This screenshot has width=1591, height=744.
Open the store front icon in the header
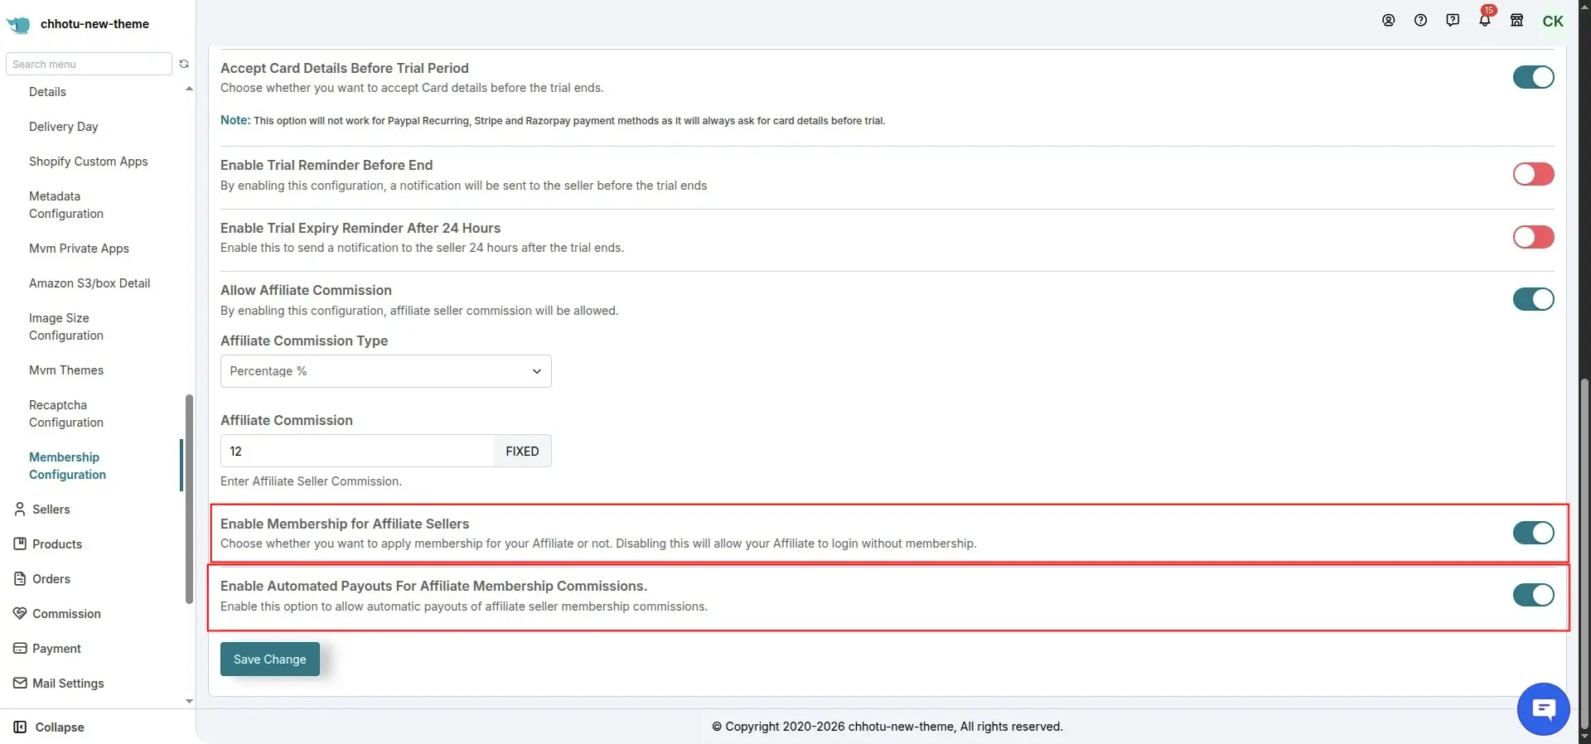(1517, 21)
